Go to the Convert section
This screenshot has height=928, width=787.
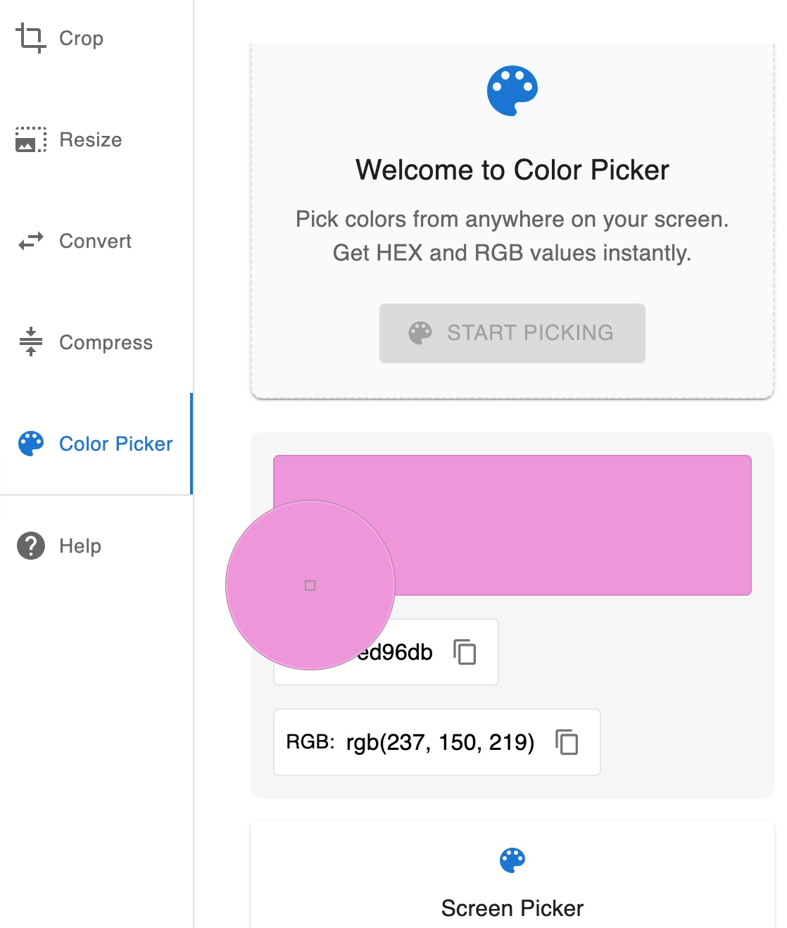coord(96,241)
